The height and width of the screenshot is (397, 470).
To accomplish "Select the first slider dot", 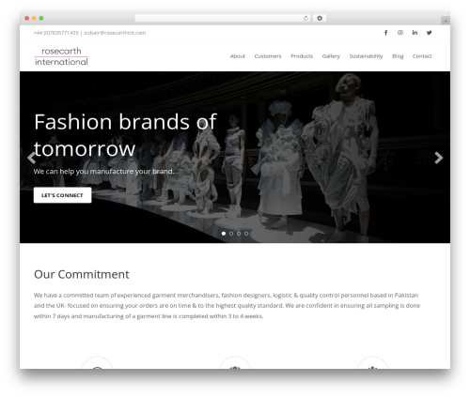I will (x=224, y=234).
